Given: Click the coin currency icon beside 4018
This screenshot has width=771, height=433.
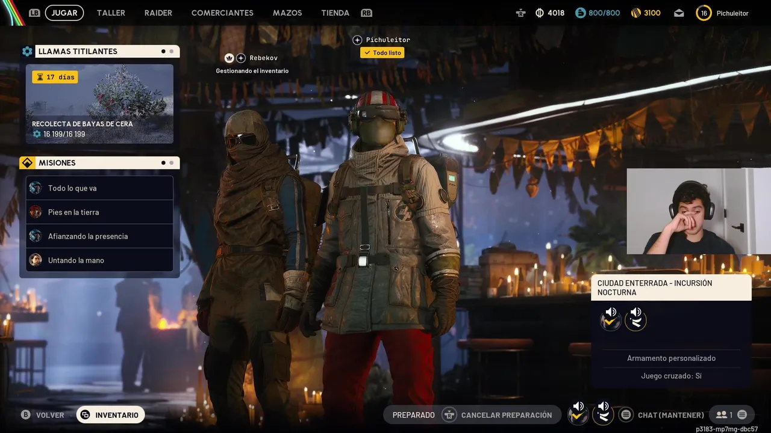Looking at the screenshot, I should 540,13.
